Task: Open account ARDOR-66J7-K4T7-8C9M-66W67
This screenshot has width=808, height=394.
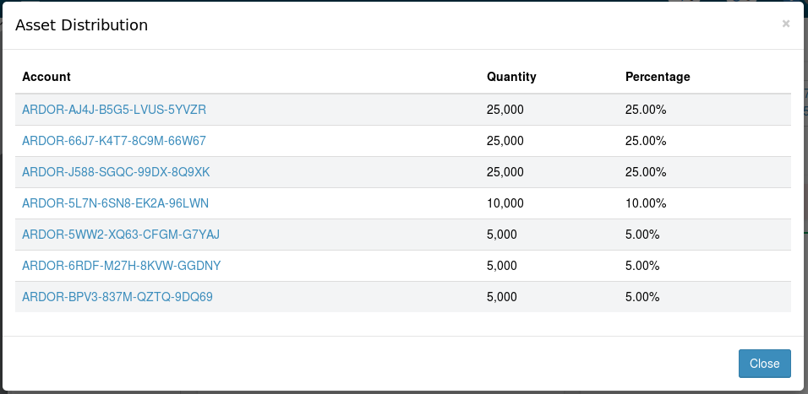Action: (x=114, y=141)
